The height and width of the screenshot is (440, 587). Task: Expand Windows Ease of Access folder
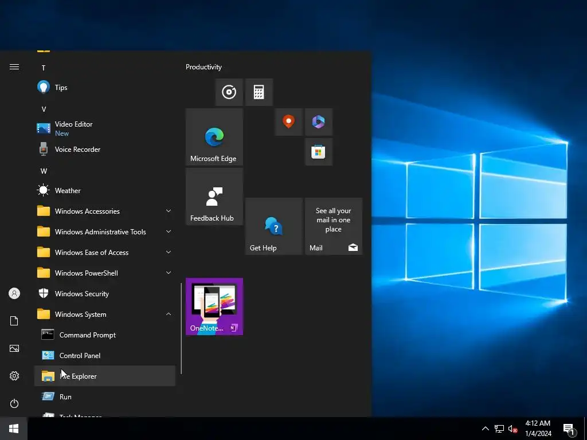click(x=105, y=253)
